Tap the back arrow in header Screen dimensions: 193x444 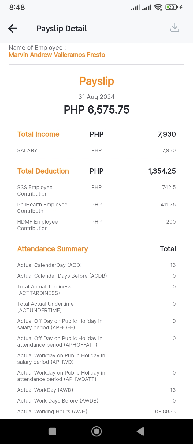coord(13,28)
